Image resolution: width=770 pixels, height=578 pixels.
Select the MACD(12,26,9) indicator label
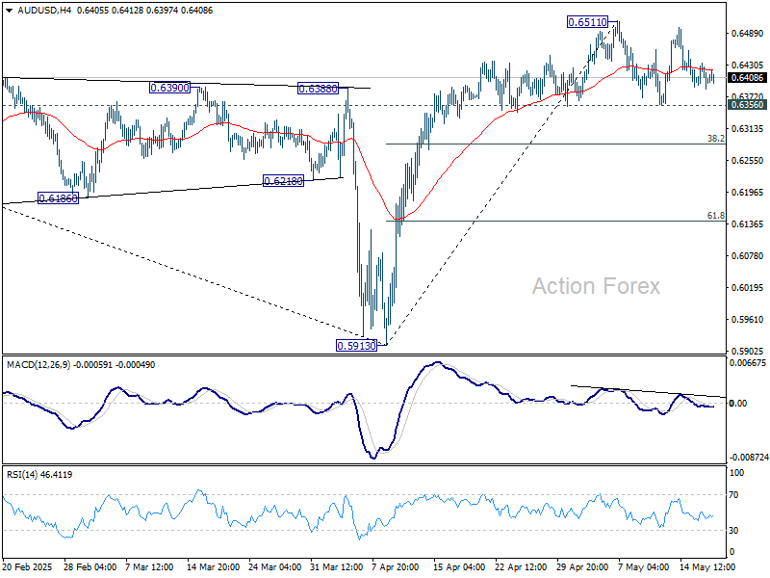tap(38, 365)
